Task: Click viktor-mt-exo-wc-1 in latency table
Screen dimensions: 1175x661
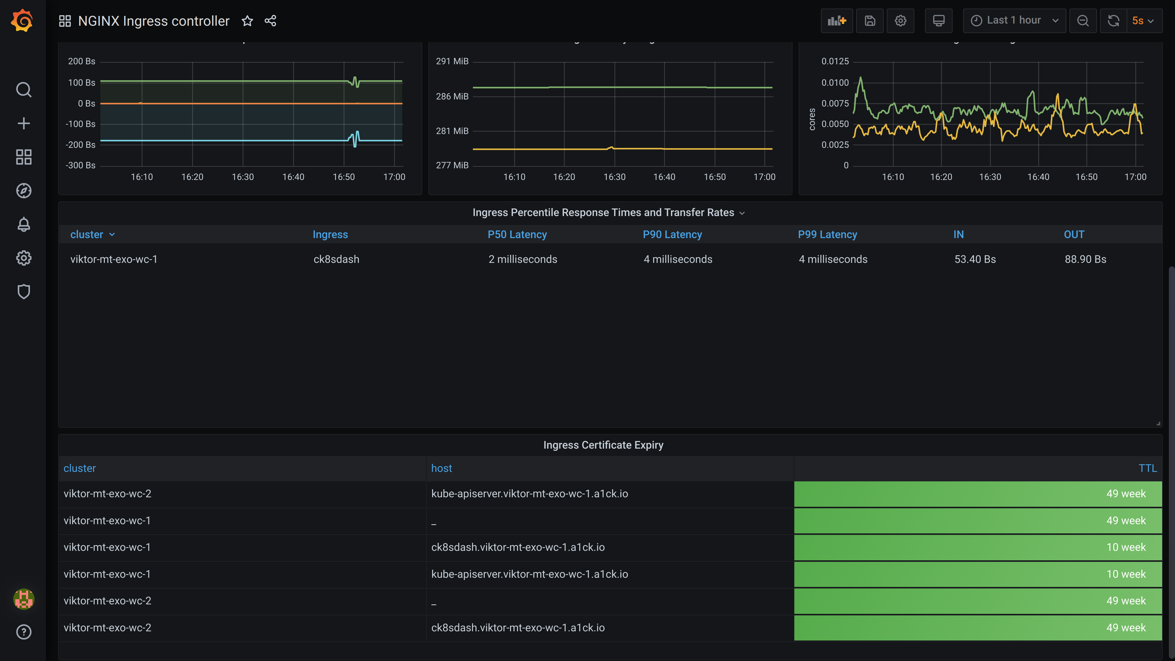Action: click(114, 259)
